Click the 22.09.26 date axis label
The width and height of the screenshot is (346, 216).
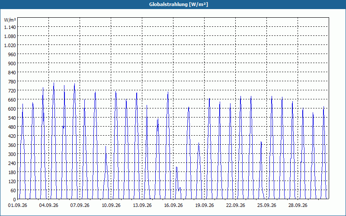(235, 206)
